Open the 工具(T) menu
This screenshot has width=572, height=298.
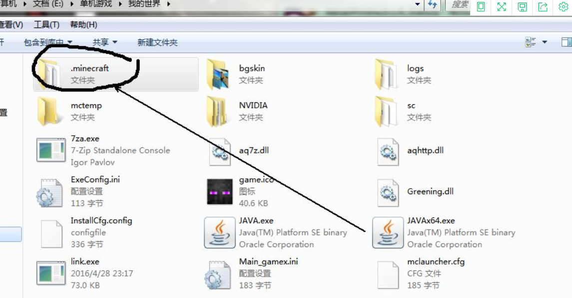46,24
